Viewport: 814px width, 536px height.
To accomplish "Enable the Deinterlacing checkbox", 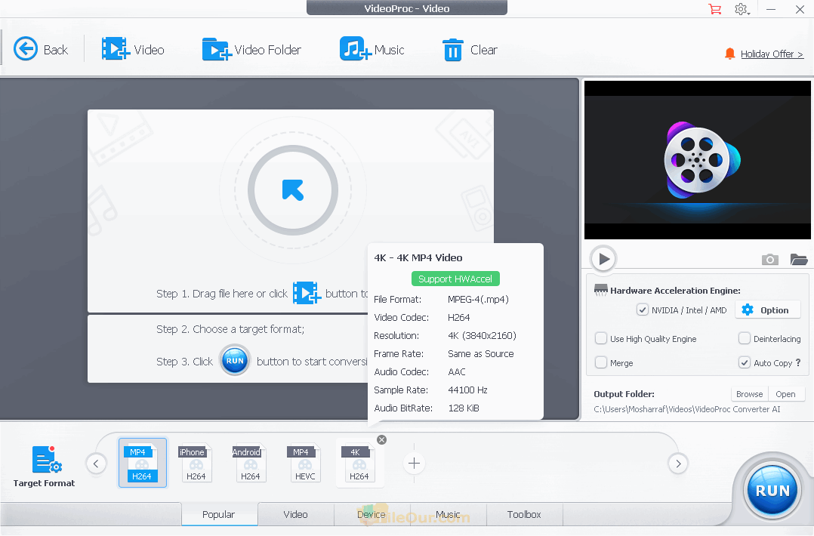I will coord(744,338).
